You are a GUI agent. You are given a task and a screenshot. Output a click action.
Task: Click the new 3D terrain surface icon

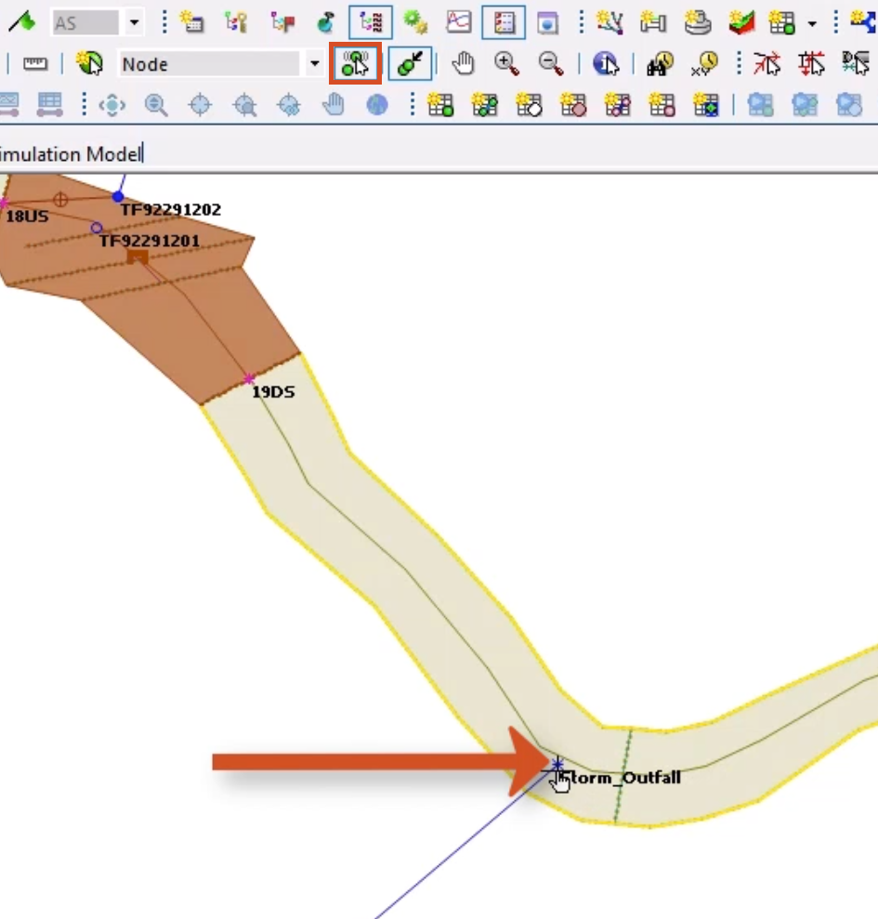coord(741,22)
